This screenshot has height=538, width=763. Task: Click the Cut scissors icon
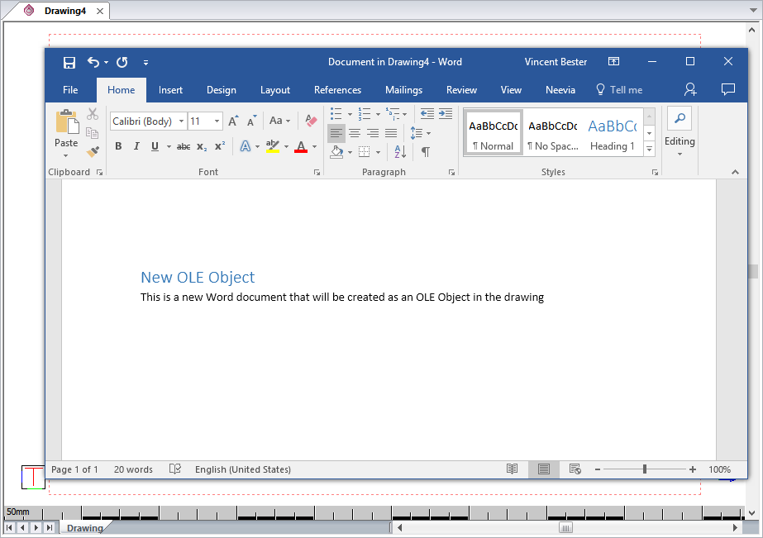pyautogui.click(x=93, y=114)
